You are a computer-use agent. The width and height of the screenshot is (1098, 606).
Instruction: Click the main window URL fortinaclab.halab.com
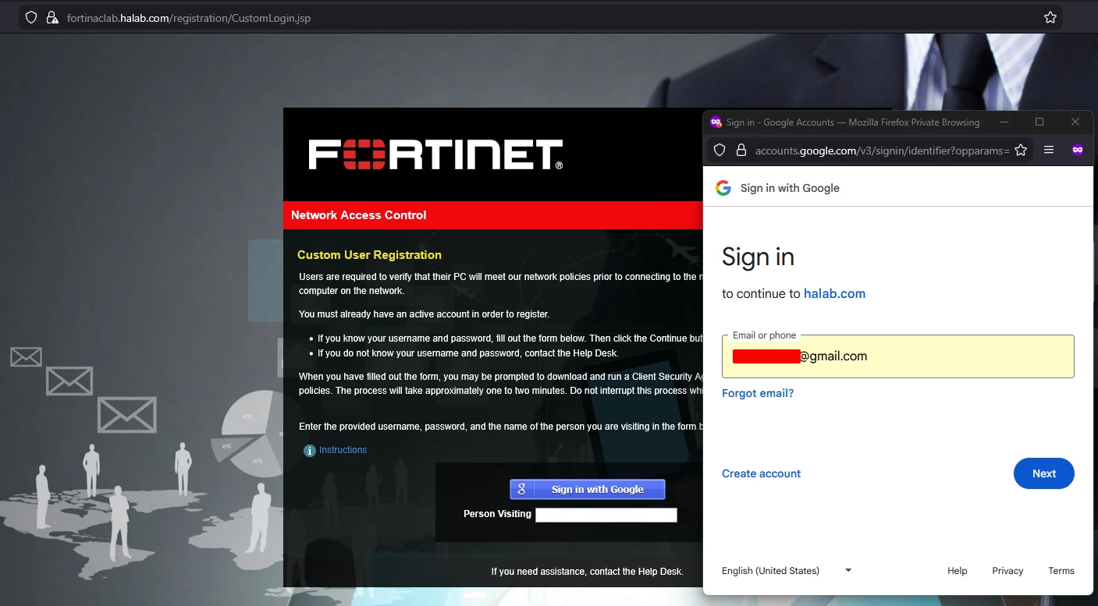(x=189, y=18)
